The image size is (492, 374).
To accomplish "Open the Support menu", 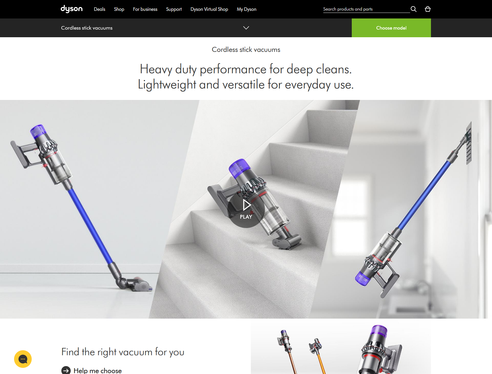I will [174, 9].
